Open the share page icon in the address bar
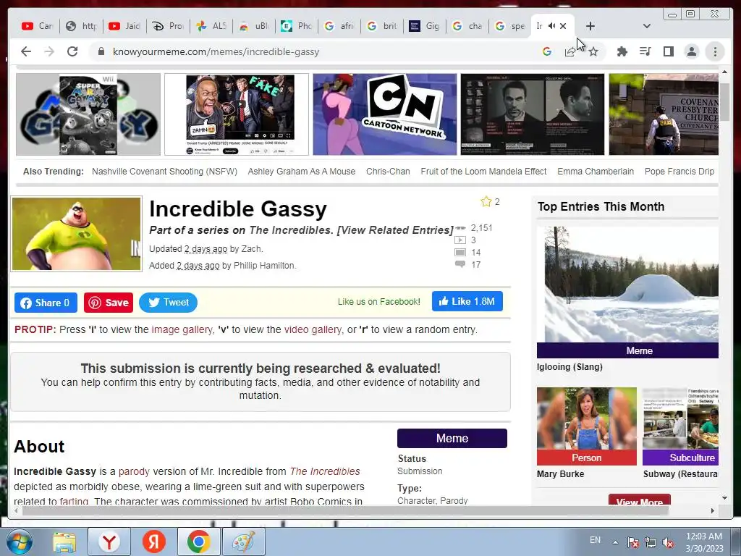Viewport: 741px width, 556px height. tap(570, 51)
